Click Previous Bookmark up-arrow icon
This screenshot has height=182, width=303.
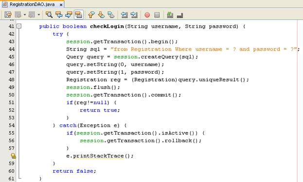coord(91,15)
